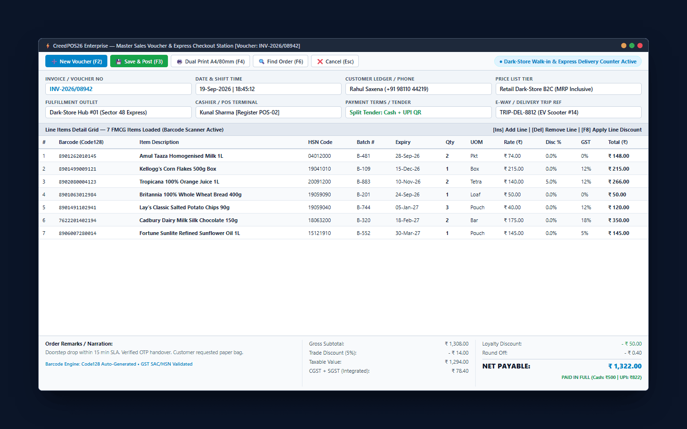
Task: Click the Invoice / Voucher No field
Action: pos(118,89)
